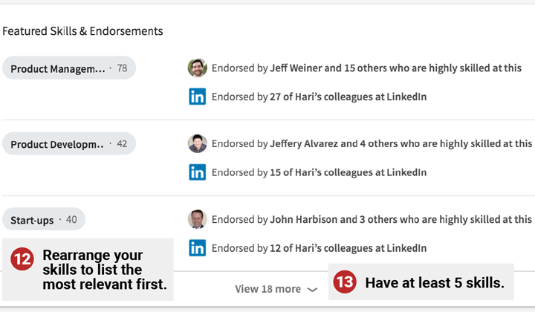This screenshot has height=312, width=535.
Task: Click LinkedIn logo beside 15 colleagues endorsement
Action: (197, 172)
